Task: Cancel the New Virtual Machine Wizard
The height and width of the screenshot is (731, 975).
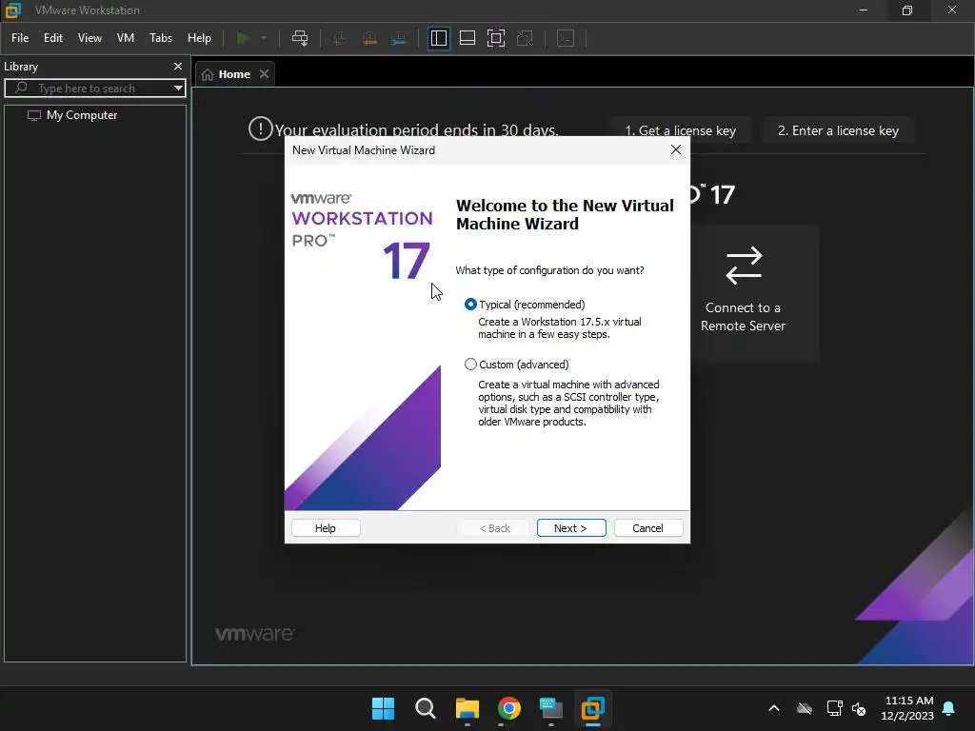Action: point(647,527)
